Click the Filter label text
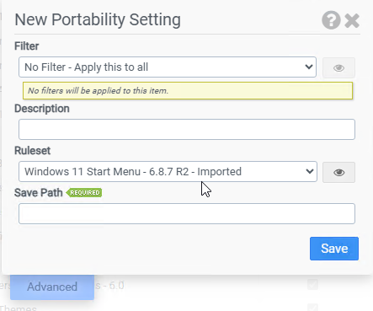The image size is (373, 311). click(x=27, y=46)
